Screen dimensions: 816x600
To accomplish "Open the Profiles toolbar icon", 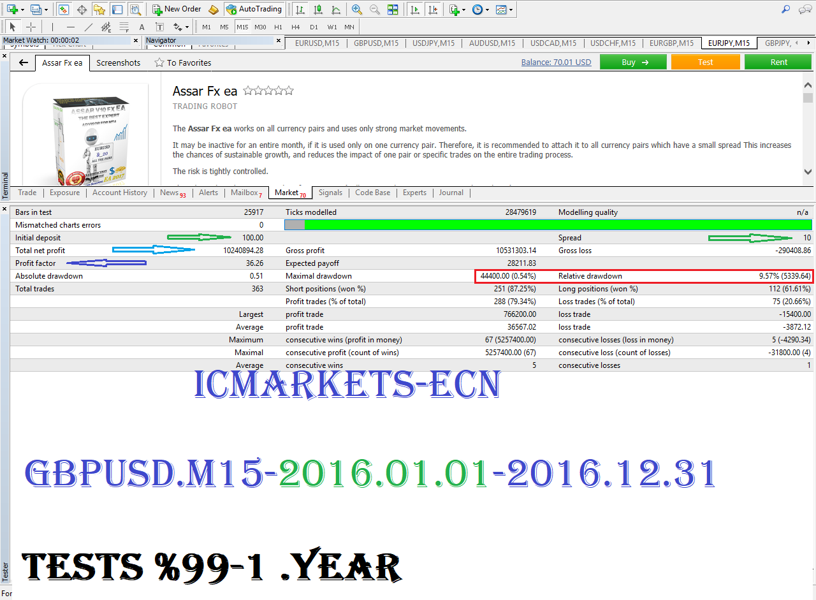I will tap(36, 10).
